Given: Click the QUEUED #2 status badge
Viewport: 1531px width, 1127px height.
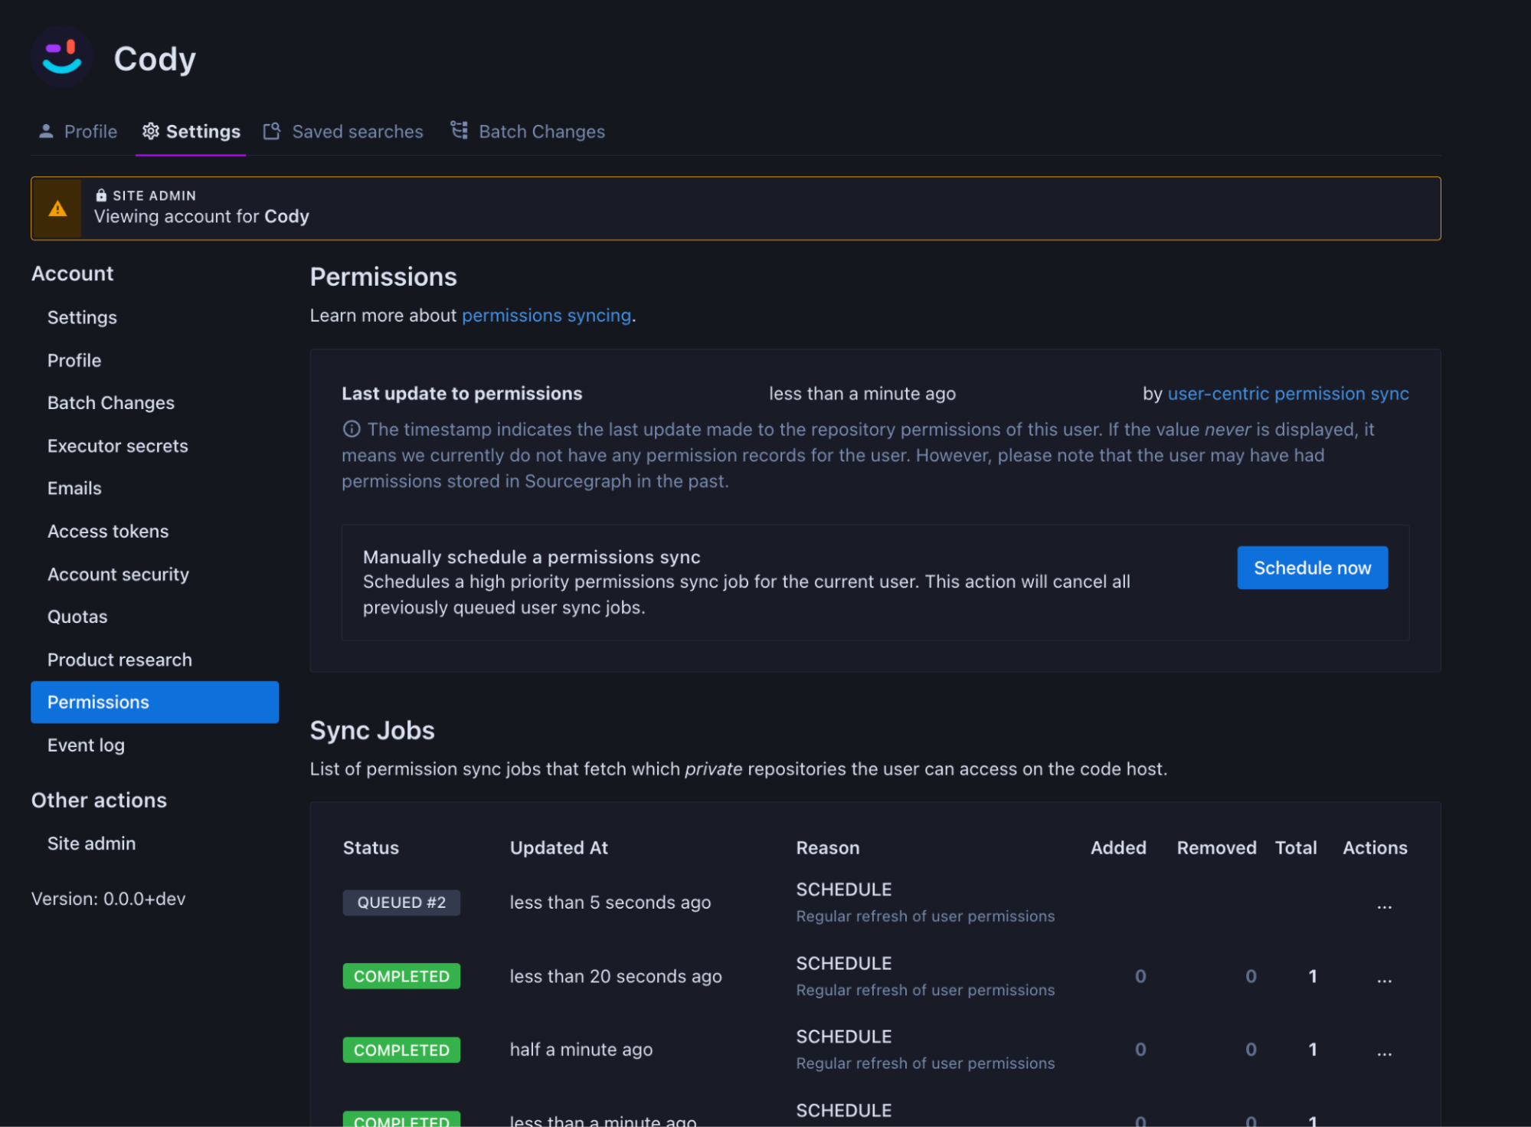Looking at the screenshot, I should click(401, 903).
